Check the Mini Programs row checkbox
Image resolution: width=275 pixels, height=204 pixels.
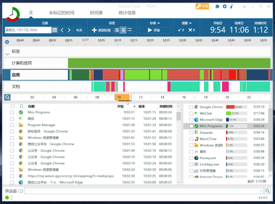coord(12,112)
